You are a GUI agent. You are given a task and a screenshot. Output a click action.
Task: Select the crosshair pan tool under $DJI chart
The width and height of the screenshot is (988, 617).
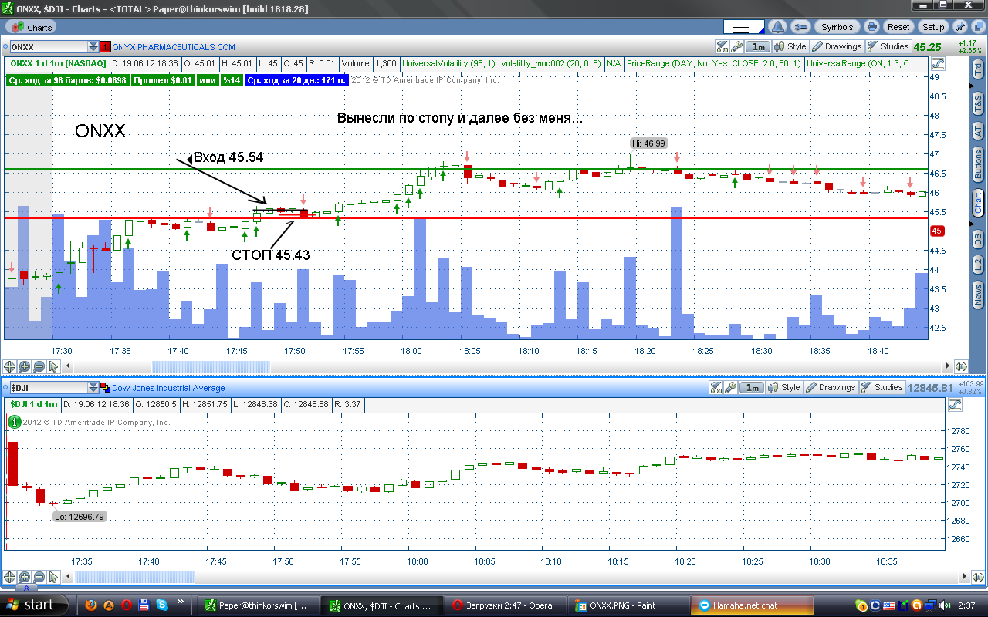[x=10, y=576]
